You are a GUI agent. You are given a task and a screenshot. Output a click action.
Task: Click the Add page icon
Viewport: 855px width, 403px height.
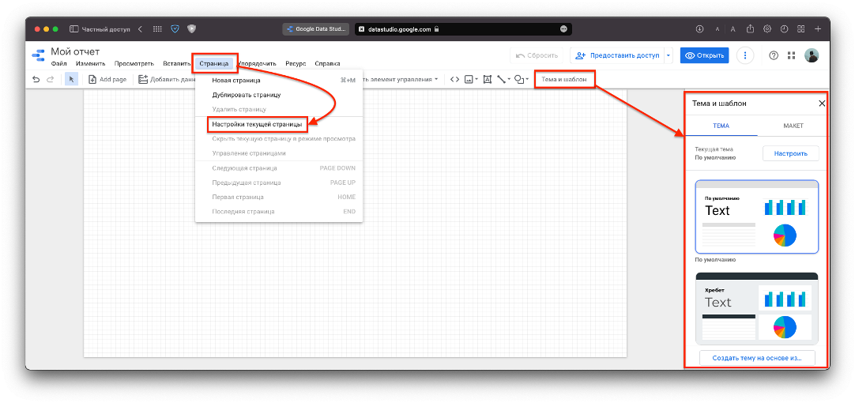tap(92, 80)
